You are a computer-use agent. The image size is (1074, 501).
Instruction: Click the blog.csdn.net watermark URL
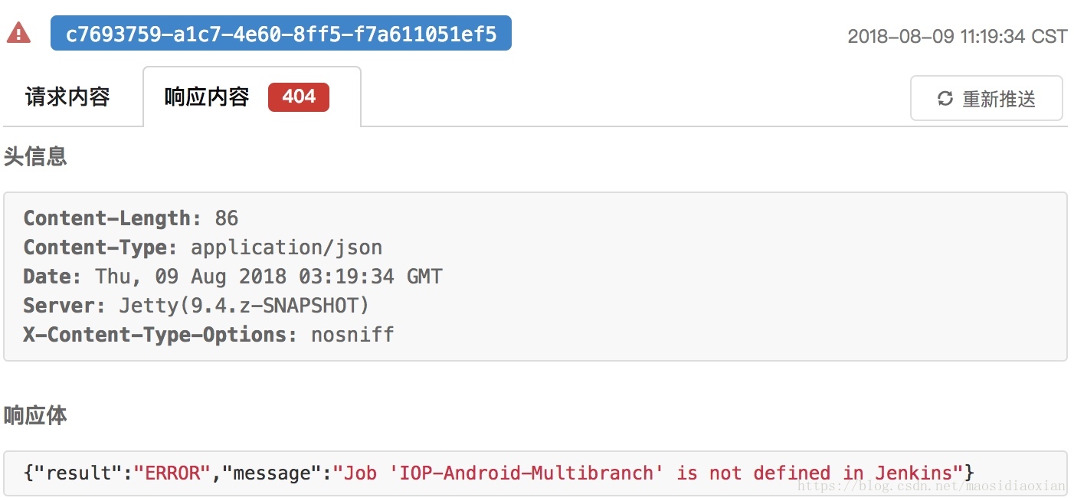click(930, 486)
